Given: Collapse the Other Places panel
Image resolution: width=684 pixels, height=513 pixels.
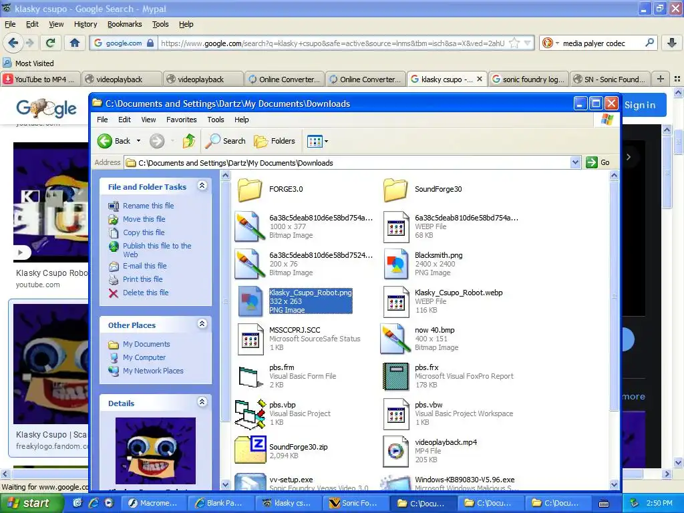Looking at the screenshot, I should point(202,324).
